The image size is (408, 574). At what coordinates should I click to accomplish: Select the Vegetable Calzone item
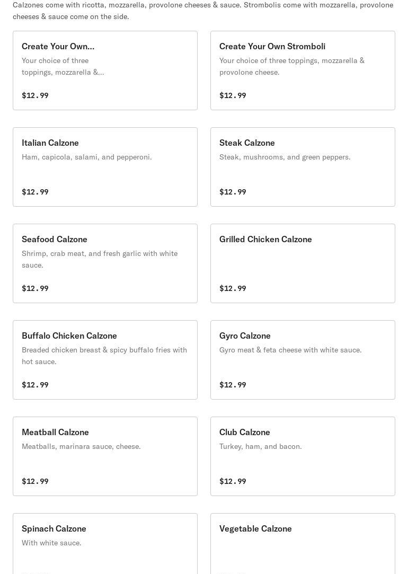(303, 543)
